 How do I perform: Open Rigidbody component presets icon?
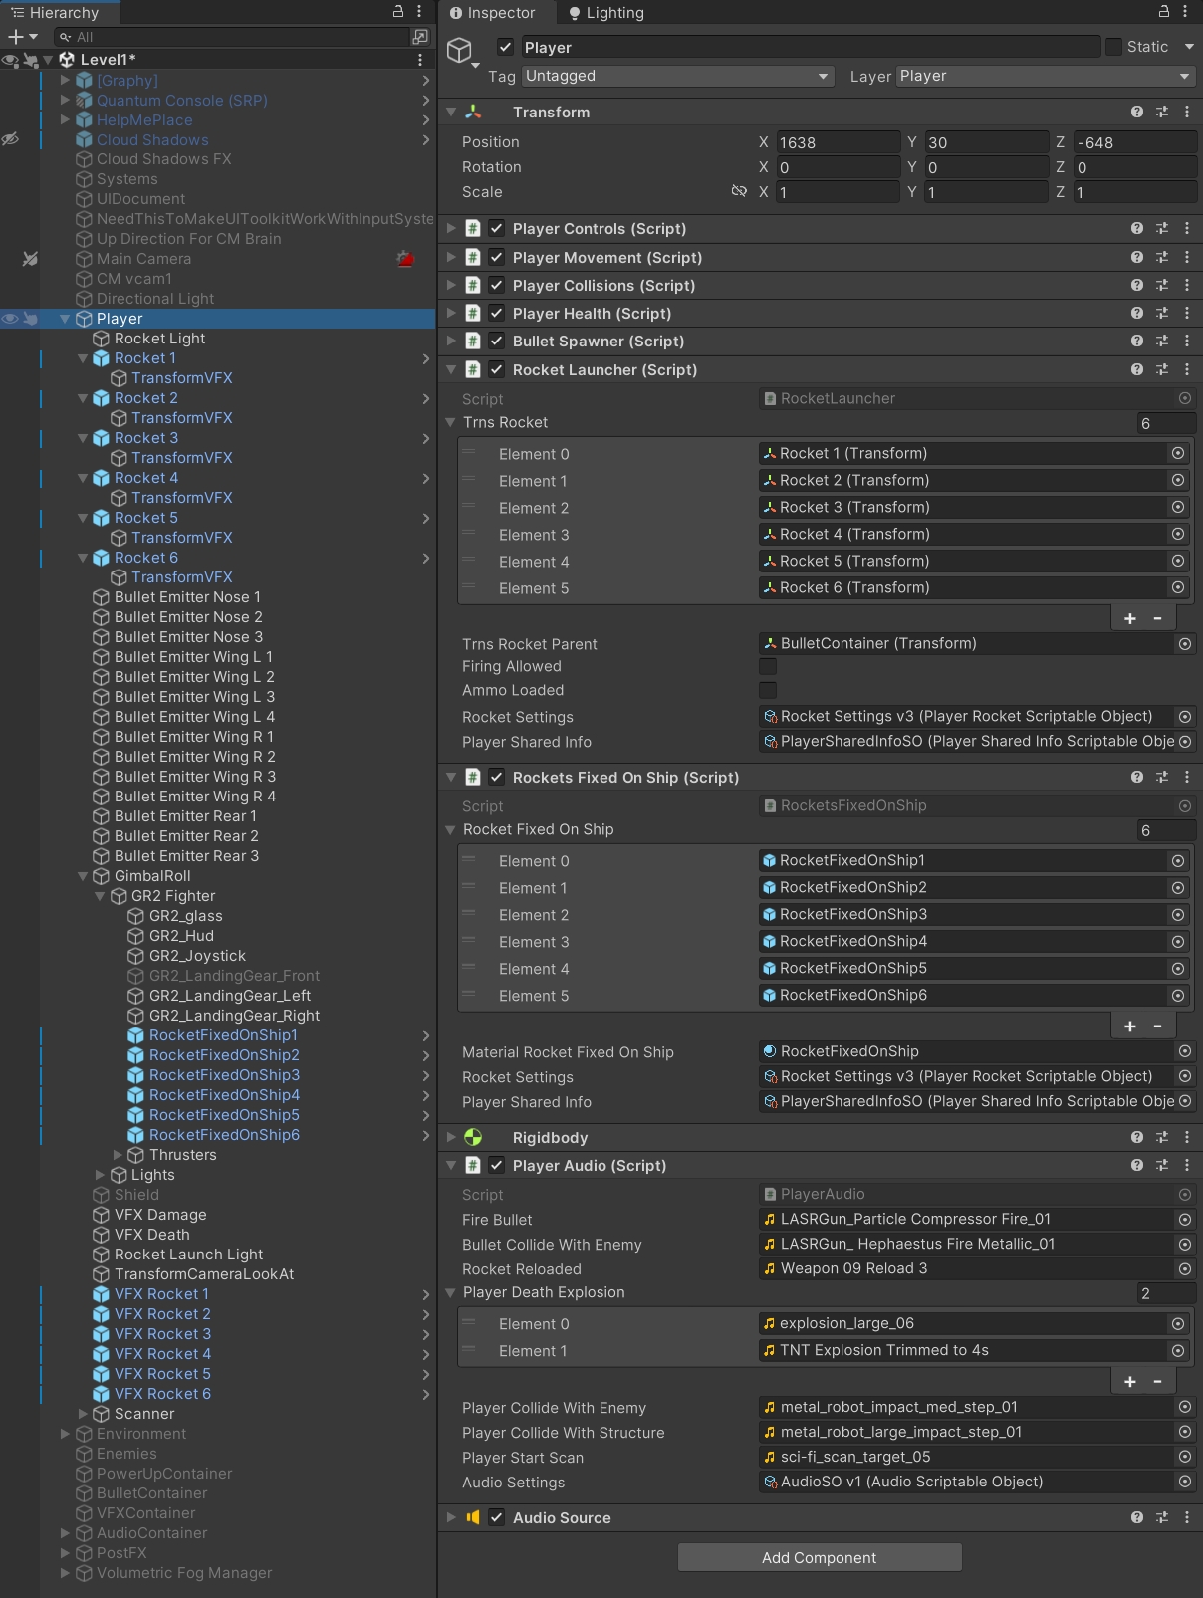pos(1162,1137)
